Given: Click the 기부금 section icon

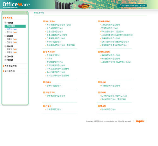Looking at the screenshot, I should 44,106.
